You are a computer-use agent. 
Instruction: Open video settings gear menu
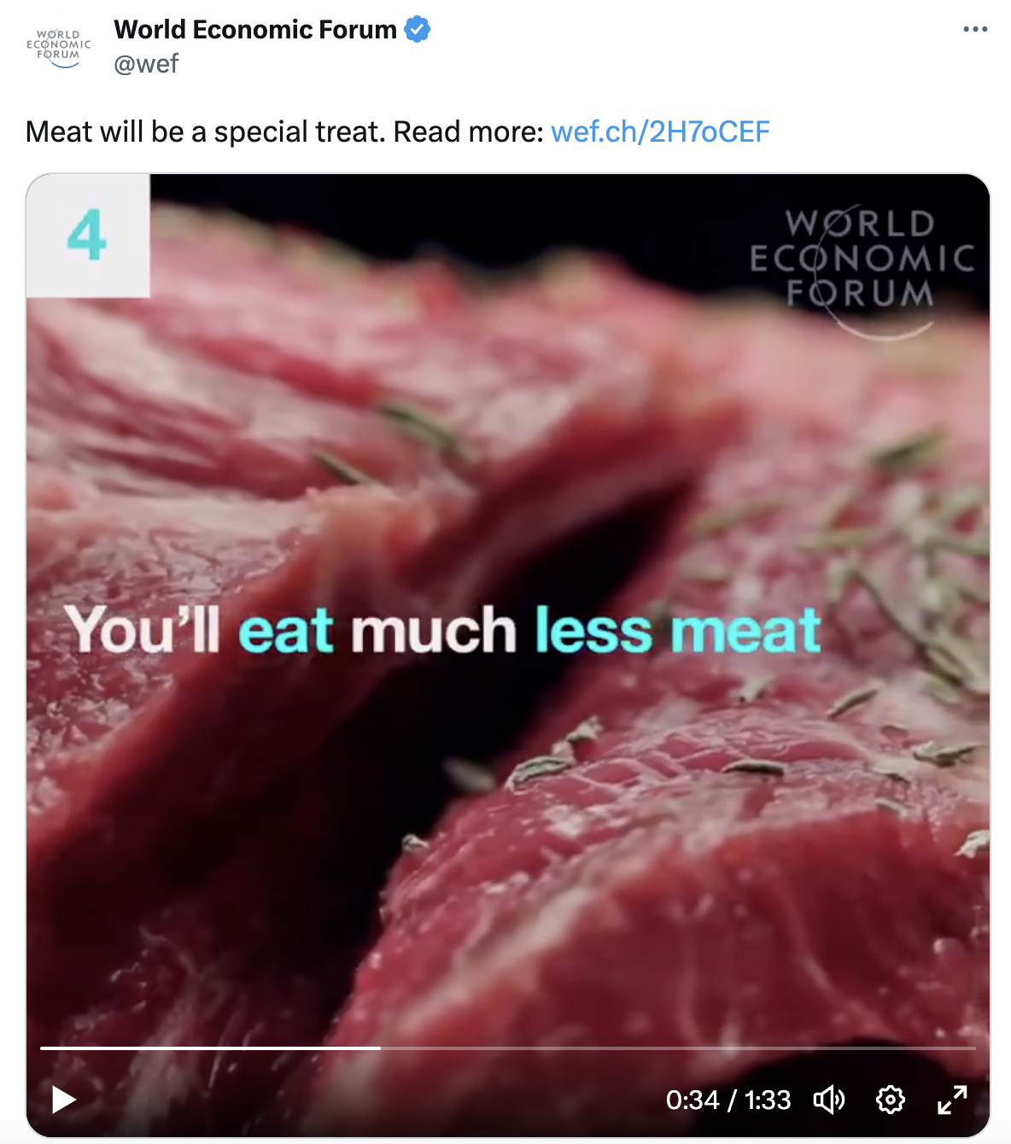(x=891, y=1100)
